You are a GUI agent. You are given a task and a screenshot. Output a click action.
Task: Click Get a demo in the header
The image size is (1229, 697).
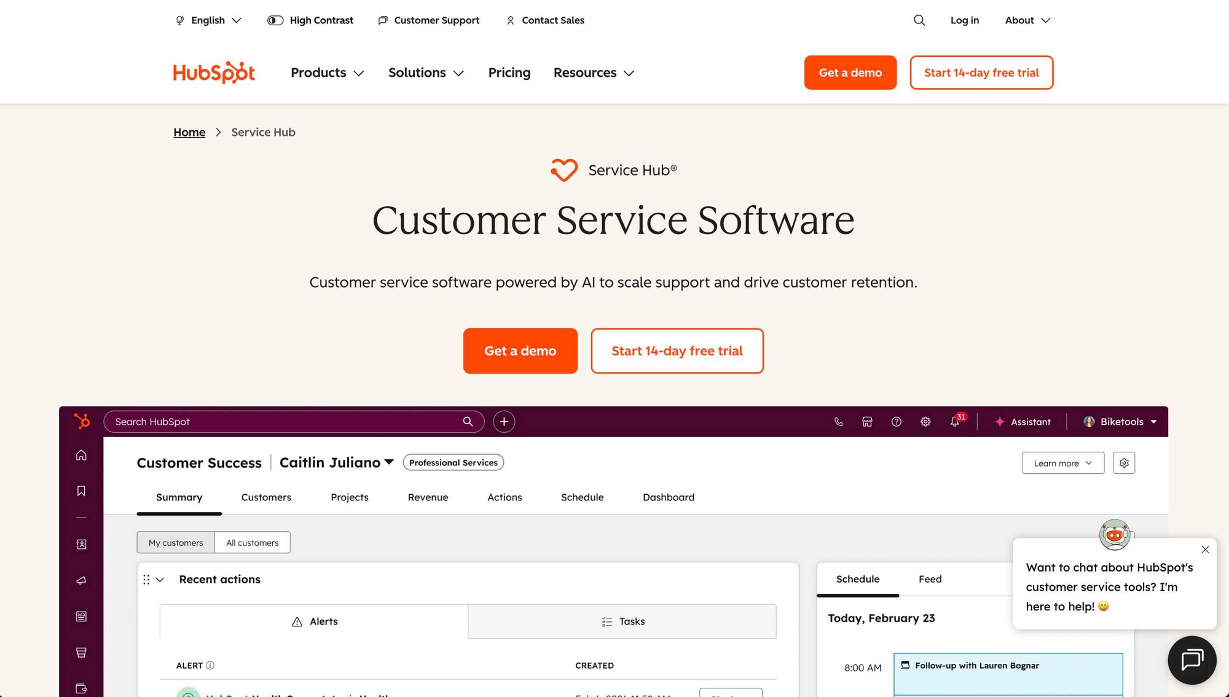850,73
